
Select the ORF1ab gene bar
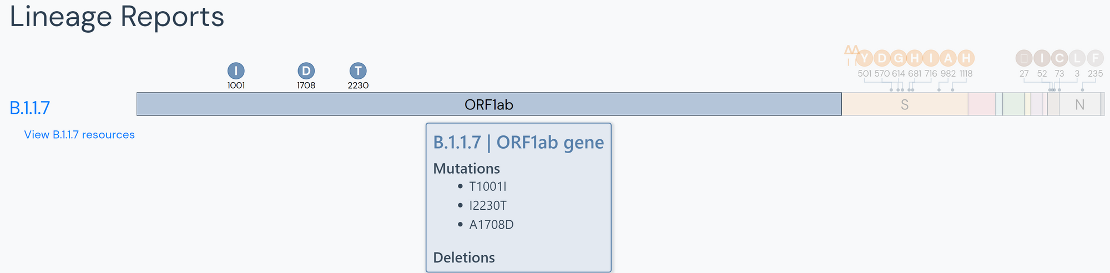tap(489, 104)
